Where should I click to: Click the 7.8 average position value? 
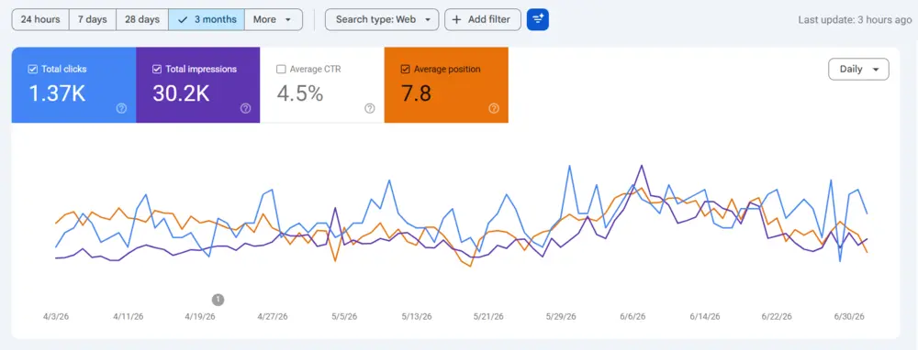[x=416, y=93]
